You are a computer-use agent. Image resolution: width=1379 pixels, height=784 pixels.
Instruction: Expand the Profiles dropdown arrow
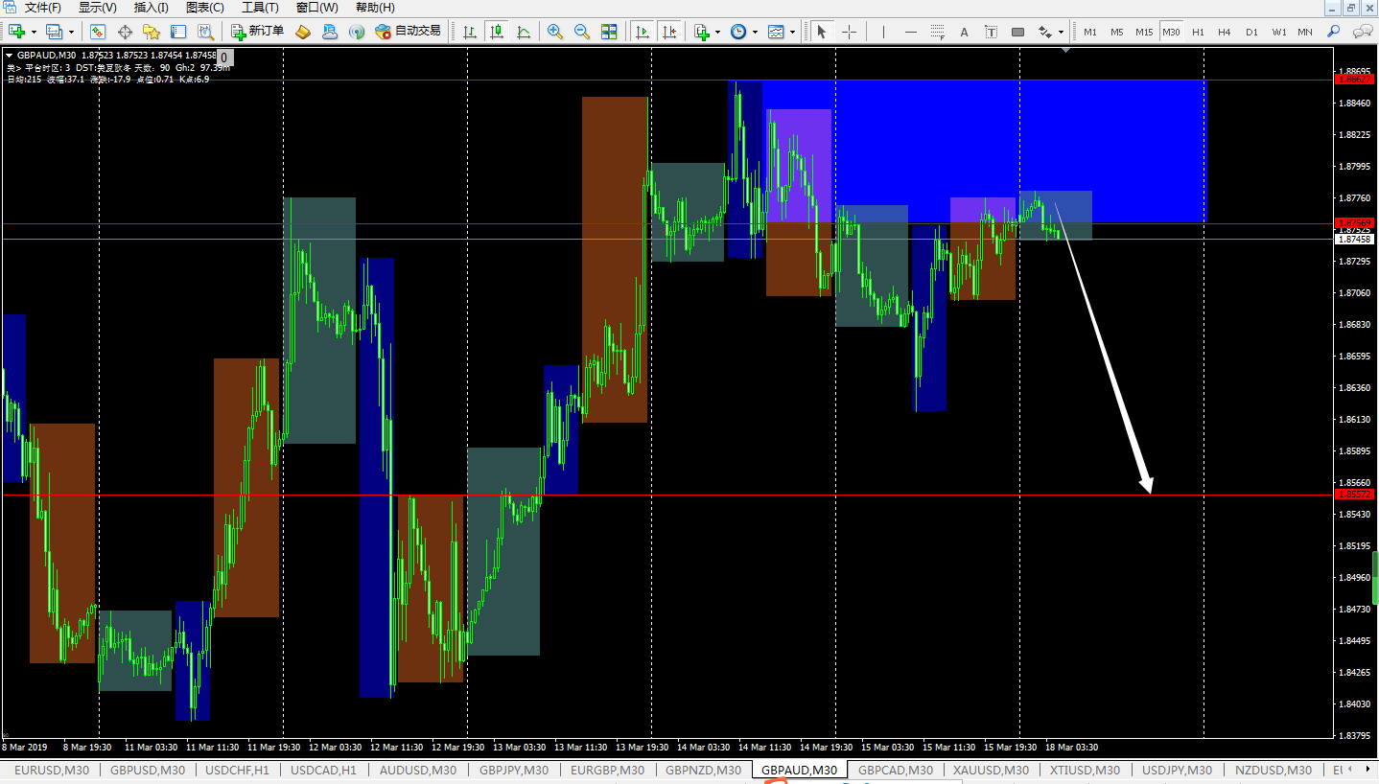(71, 33)
